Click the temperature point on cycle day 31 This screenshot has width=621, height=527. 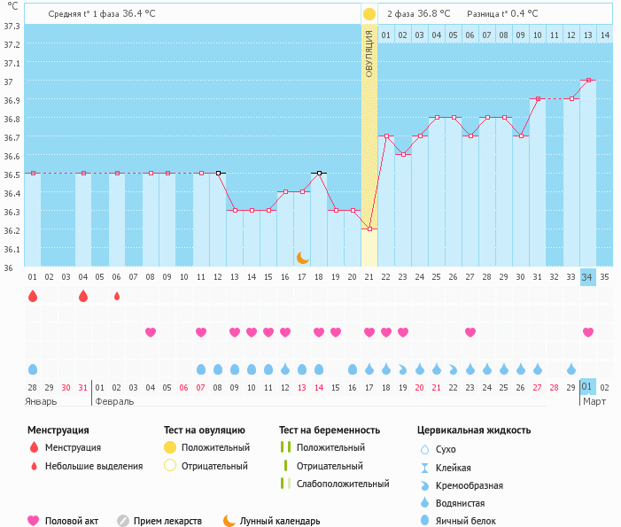tap(538, 98)
